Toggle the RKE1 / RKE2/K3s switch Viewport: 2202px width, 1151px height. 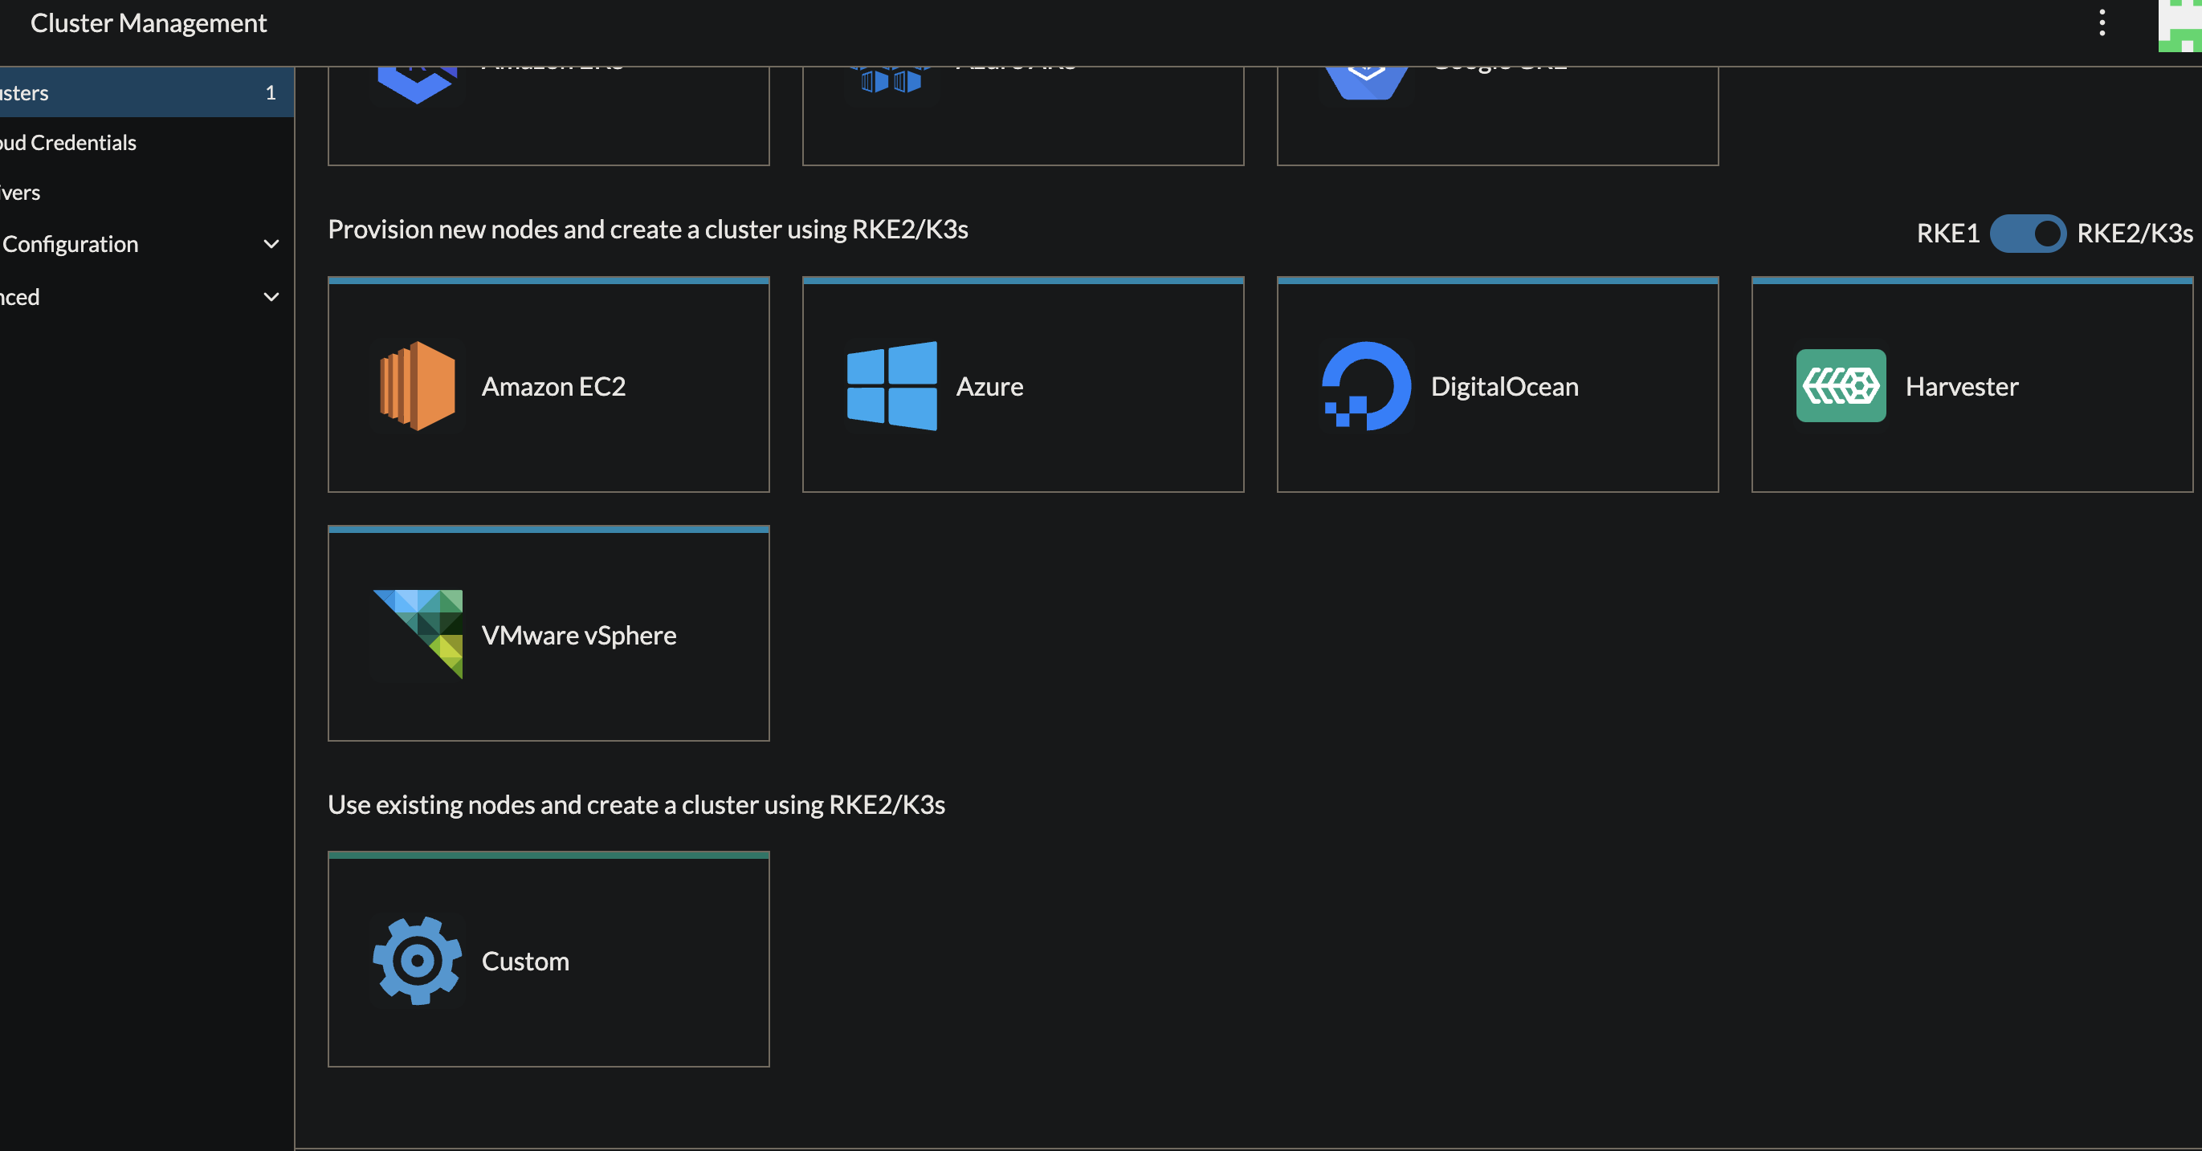(2028, 234)
